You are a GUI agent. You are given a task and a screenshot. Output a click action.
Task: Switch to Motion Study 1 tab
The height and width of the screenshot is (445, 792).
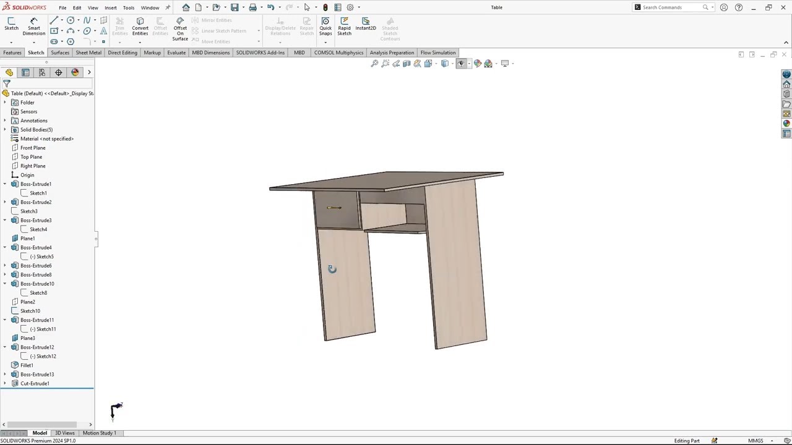tap(99, 433)
